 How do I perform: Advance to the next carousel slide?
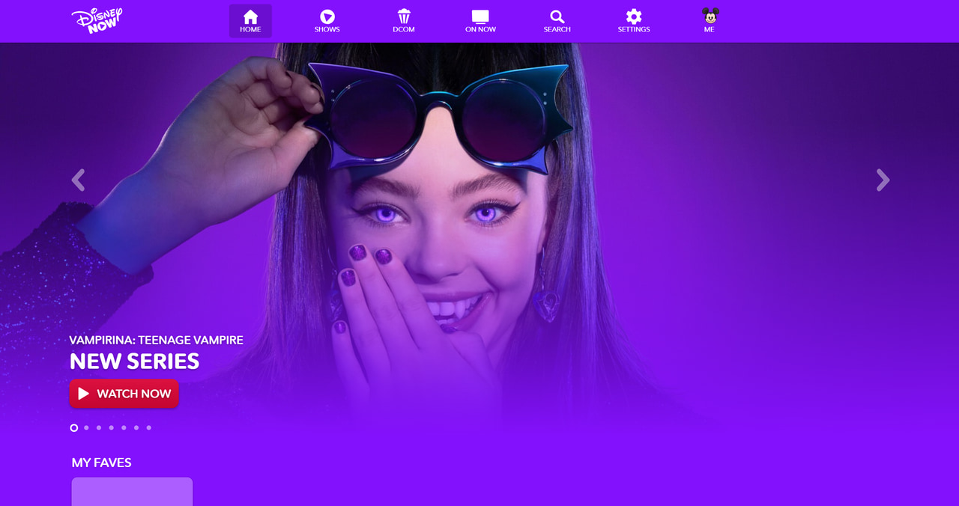tap(883, 180)
